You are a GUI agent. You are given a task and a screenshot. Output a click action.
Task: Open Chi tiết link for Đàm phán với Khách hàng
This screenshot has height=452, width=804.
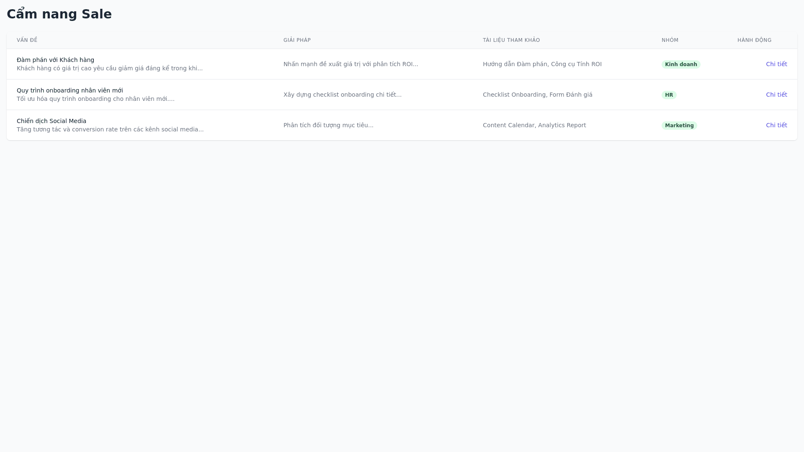pos(776,64)
